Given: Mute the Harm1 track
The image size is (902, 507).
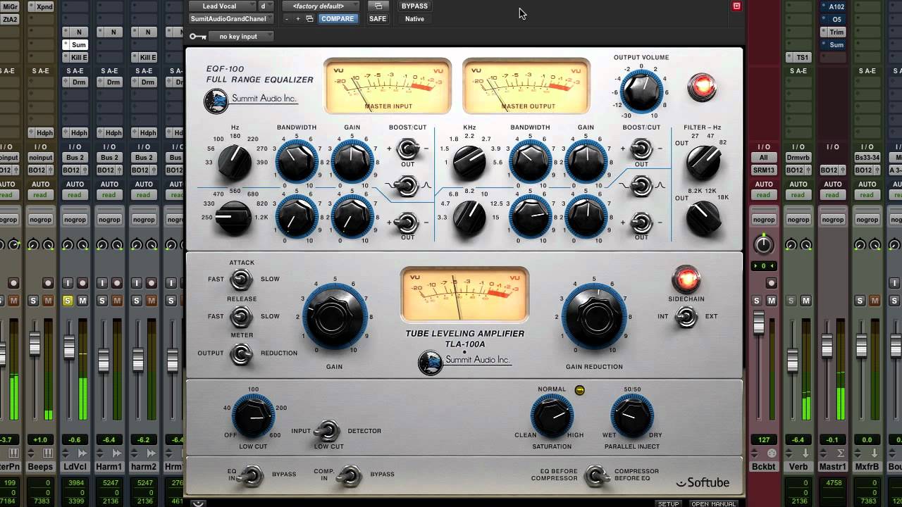Looking at the screenshot, I should point(117,301).
